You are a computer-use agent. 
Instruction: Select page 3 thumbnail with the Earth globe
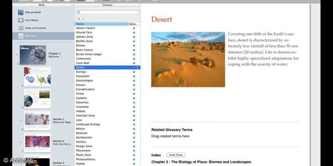(37, 98)
